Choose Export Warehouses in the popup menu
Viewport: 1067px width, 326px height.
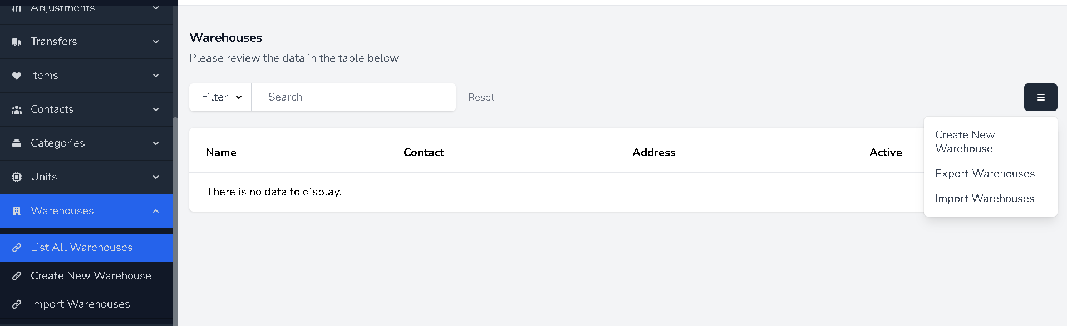click(x=985, y=174)
